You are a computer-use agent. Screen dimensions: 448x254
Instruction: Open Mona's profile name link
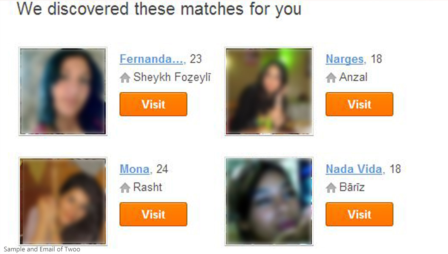point(134,169)
